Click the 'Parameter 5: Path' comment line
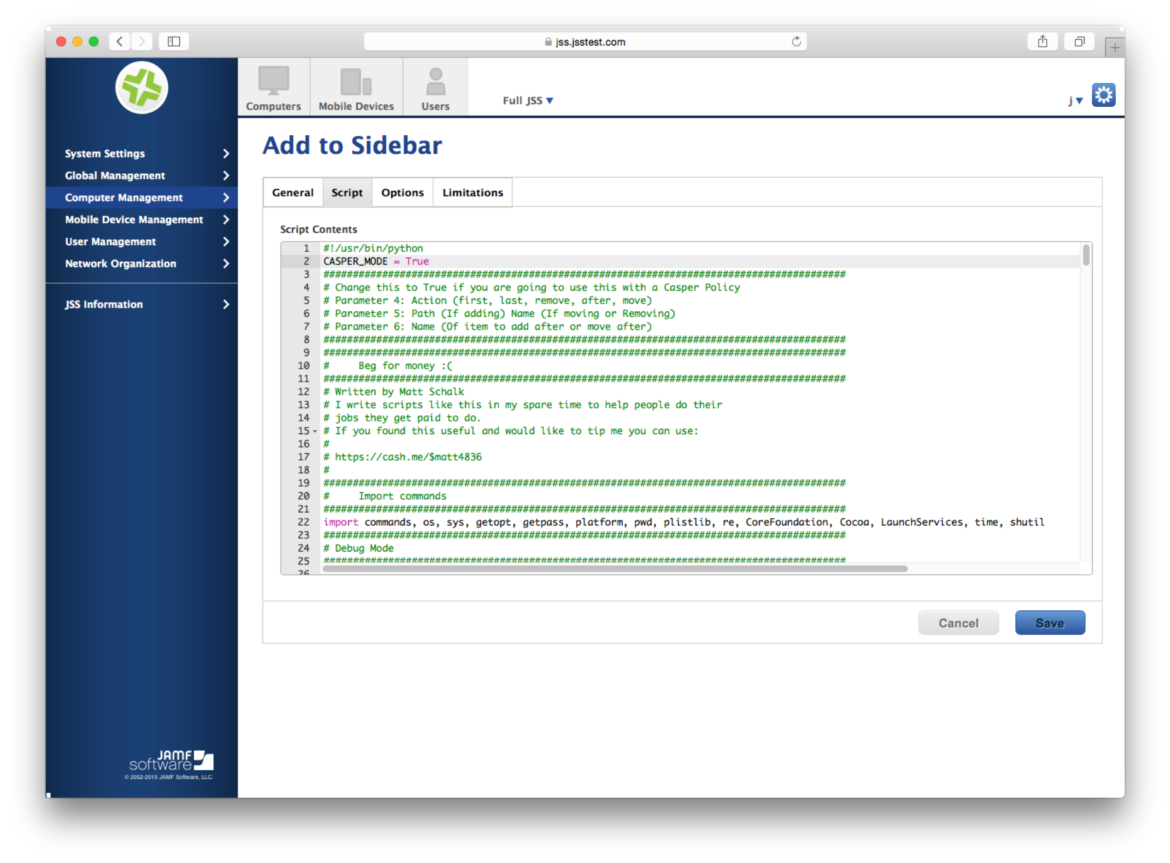The image size is (1170, 863). [x=500, y=313]
